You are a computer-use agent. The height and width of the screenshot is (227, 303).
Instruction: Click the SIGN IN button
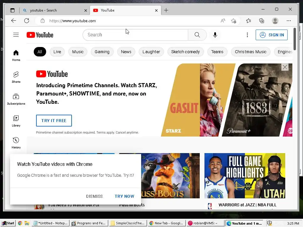[272, 35]
